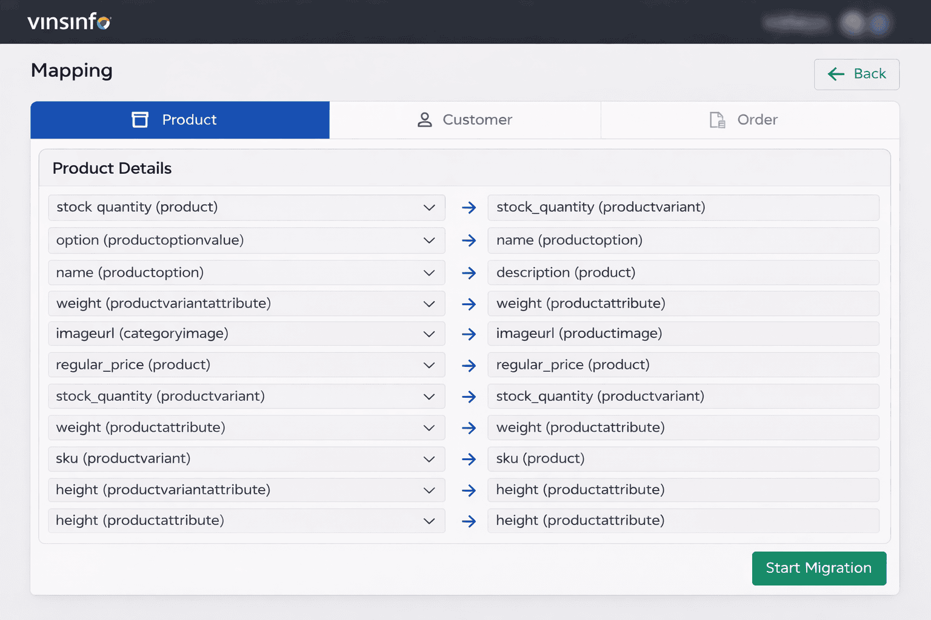Viewport: 931px width, 620px height.
Task: Click arrow icon beside sku (productvariant) row
Action: pyautogui.click(x=469, y=459)
